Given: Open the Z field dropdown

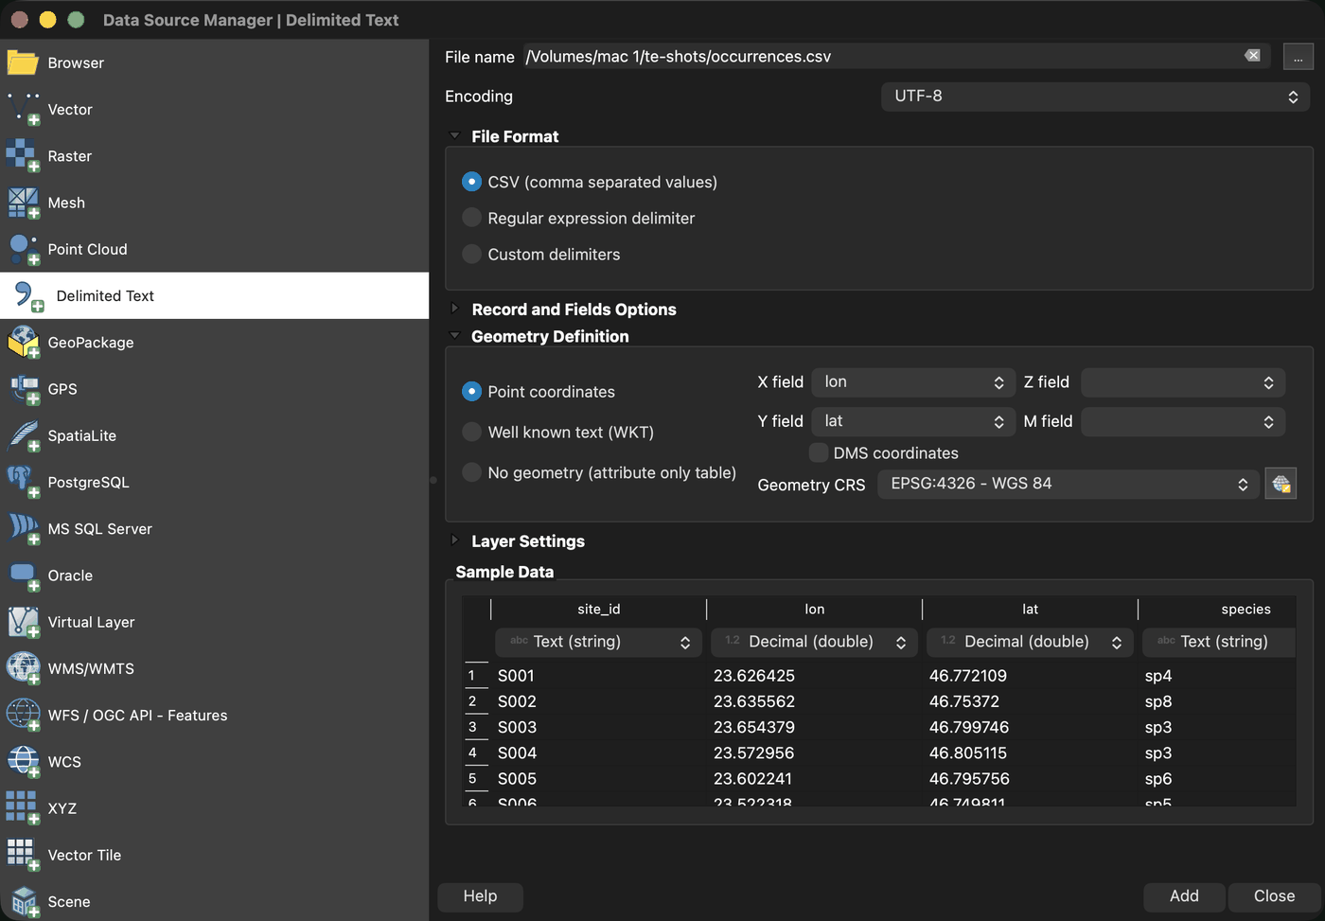Looking at the screenshot, I should pyautogui.click(x=1183, y=382).
